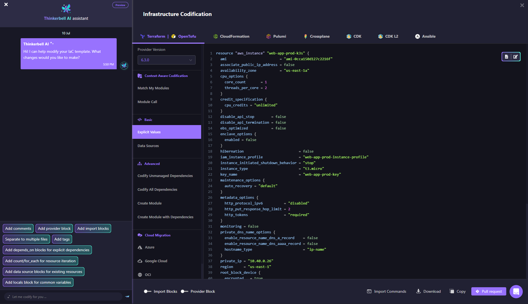Click the Download arrow icon

coord(418,291)
